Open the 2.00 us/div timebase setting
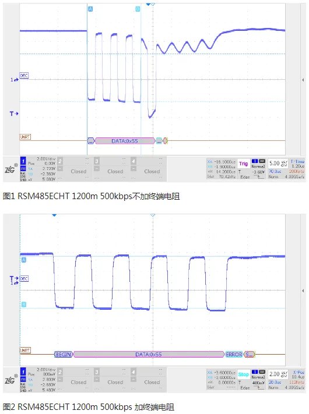309x414 pixels. [x=278, y=374]
